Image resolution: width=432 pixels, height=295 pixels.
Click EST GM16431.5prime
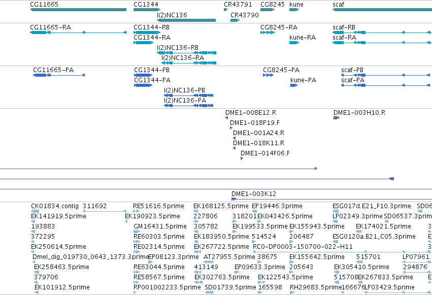[x=137, y=232]
